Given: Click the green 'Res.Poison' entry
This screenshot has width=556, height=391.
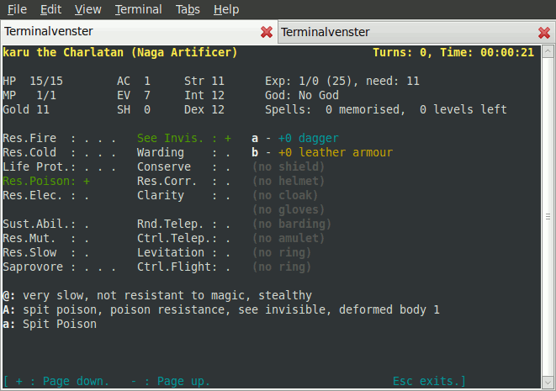Looking at the screenshot, I should tap(42, 181).
